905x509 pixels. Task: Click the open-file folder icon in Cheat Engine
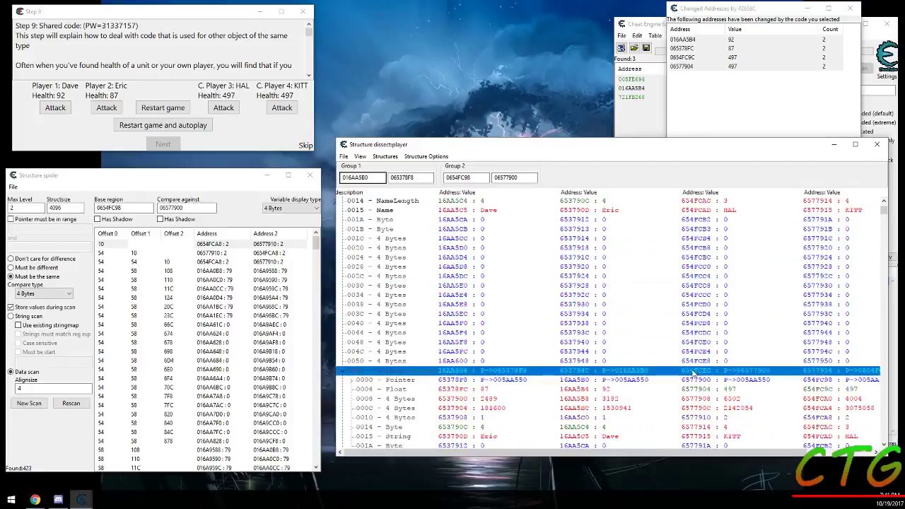634,47
